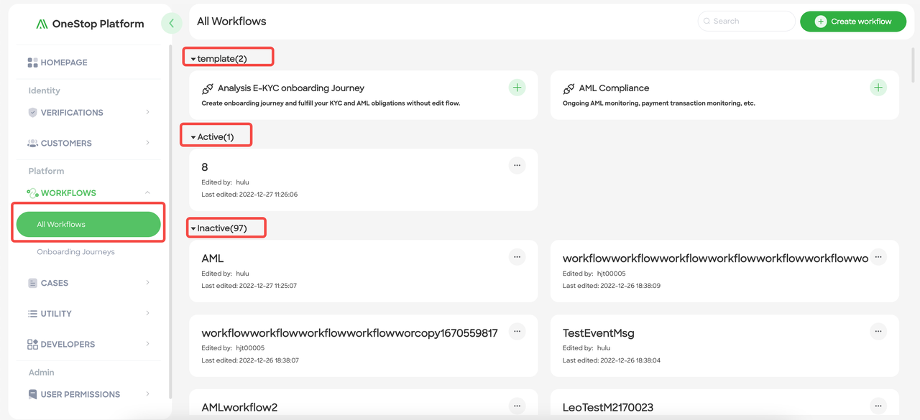Click the Utility icon in the sidebar
920x420 pixels.
pyautogui.click(x=32, y=313)
